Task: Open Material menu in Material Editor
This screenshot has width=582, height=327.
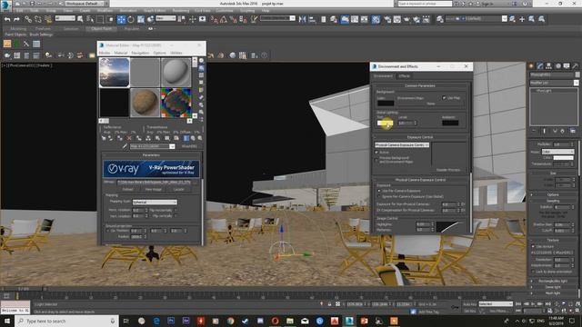Action: click(x=121, y=53)
